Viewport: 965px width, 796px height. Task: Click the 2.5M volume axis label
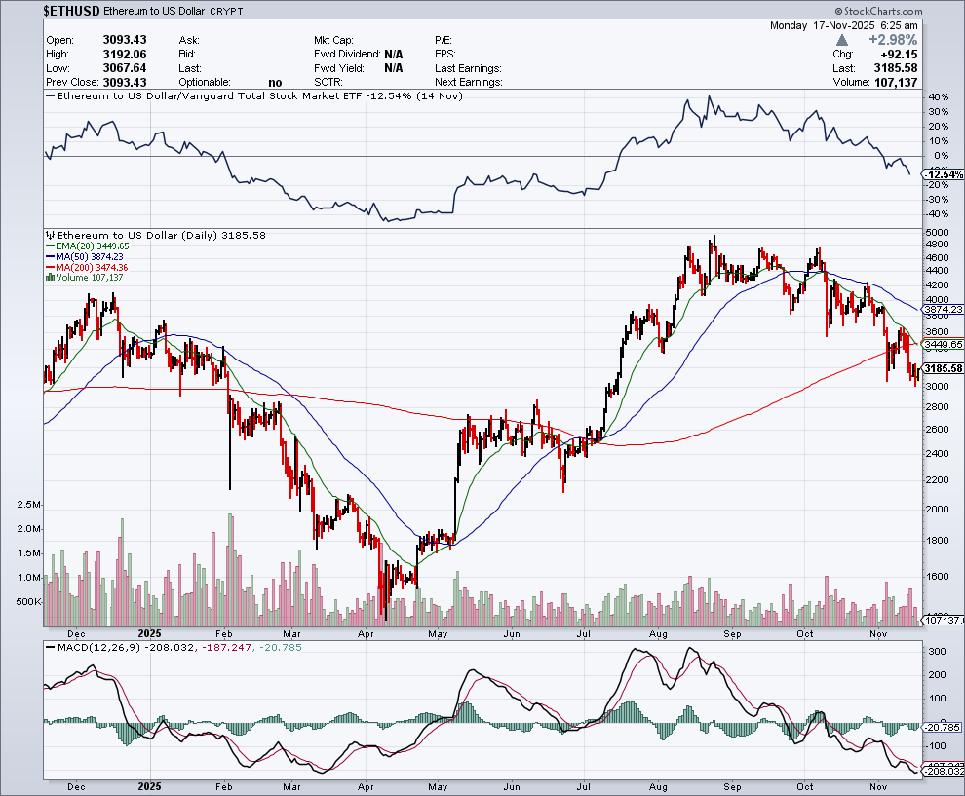28,505
